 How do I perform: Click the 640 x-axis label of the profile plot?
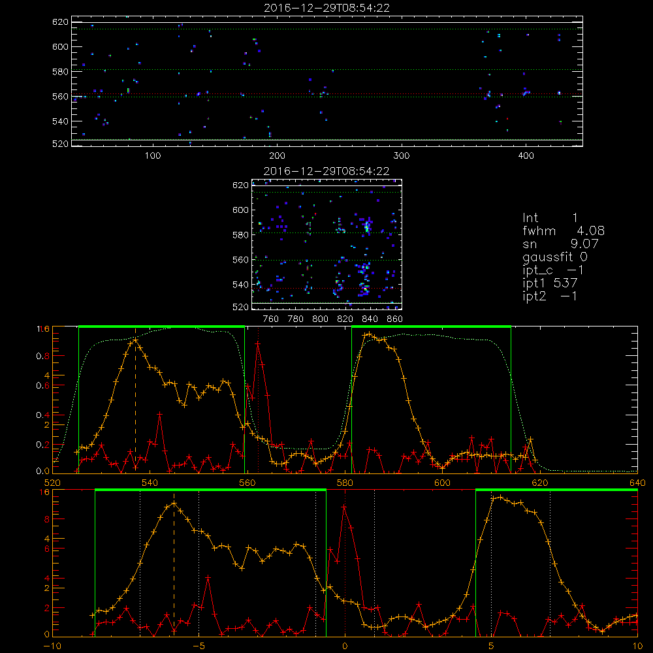[x=637, y=483]
